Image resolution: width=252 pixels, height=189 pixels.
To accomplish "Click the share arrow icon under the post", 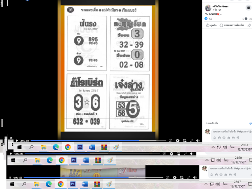I will click(x=249, y=25).
